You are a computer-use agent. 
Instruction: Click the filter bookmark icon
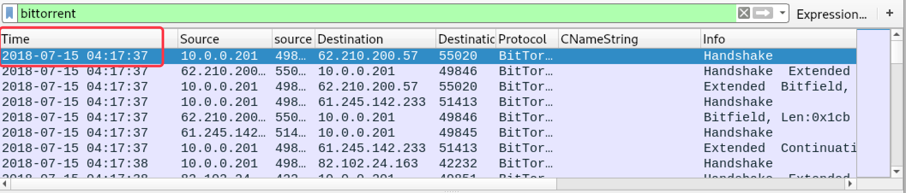pos(9,13)
